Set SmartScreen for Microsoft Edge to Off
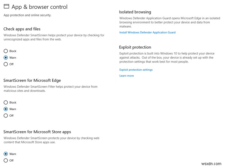 (6, 116)
